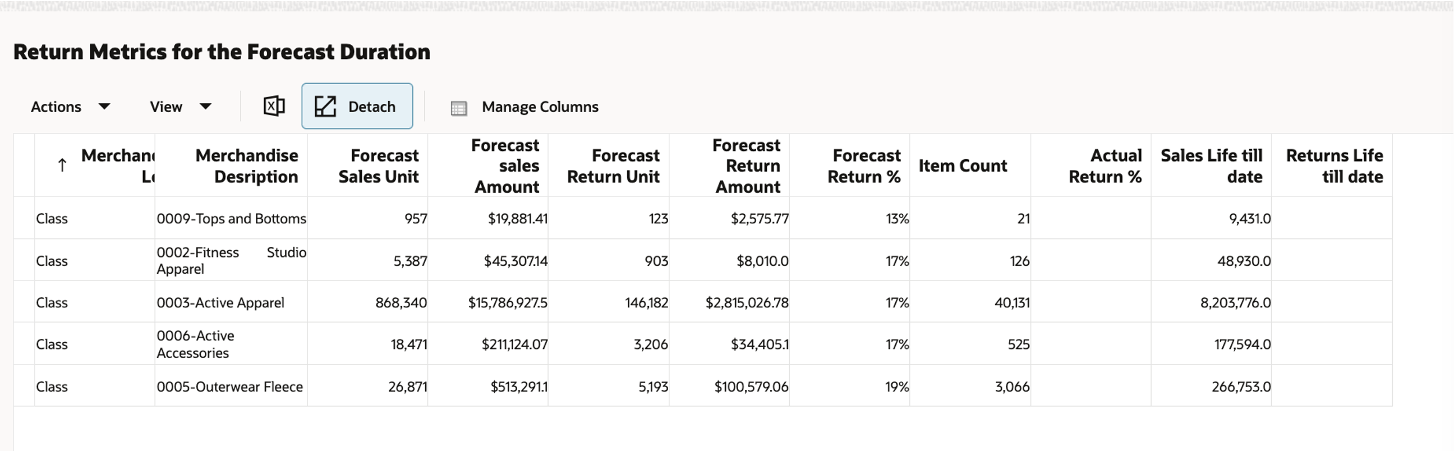Open the Actions dropdown arrow
Image resolution: width=1454 pixels, height=451 pixels.
104,106
